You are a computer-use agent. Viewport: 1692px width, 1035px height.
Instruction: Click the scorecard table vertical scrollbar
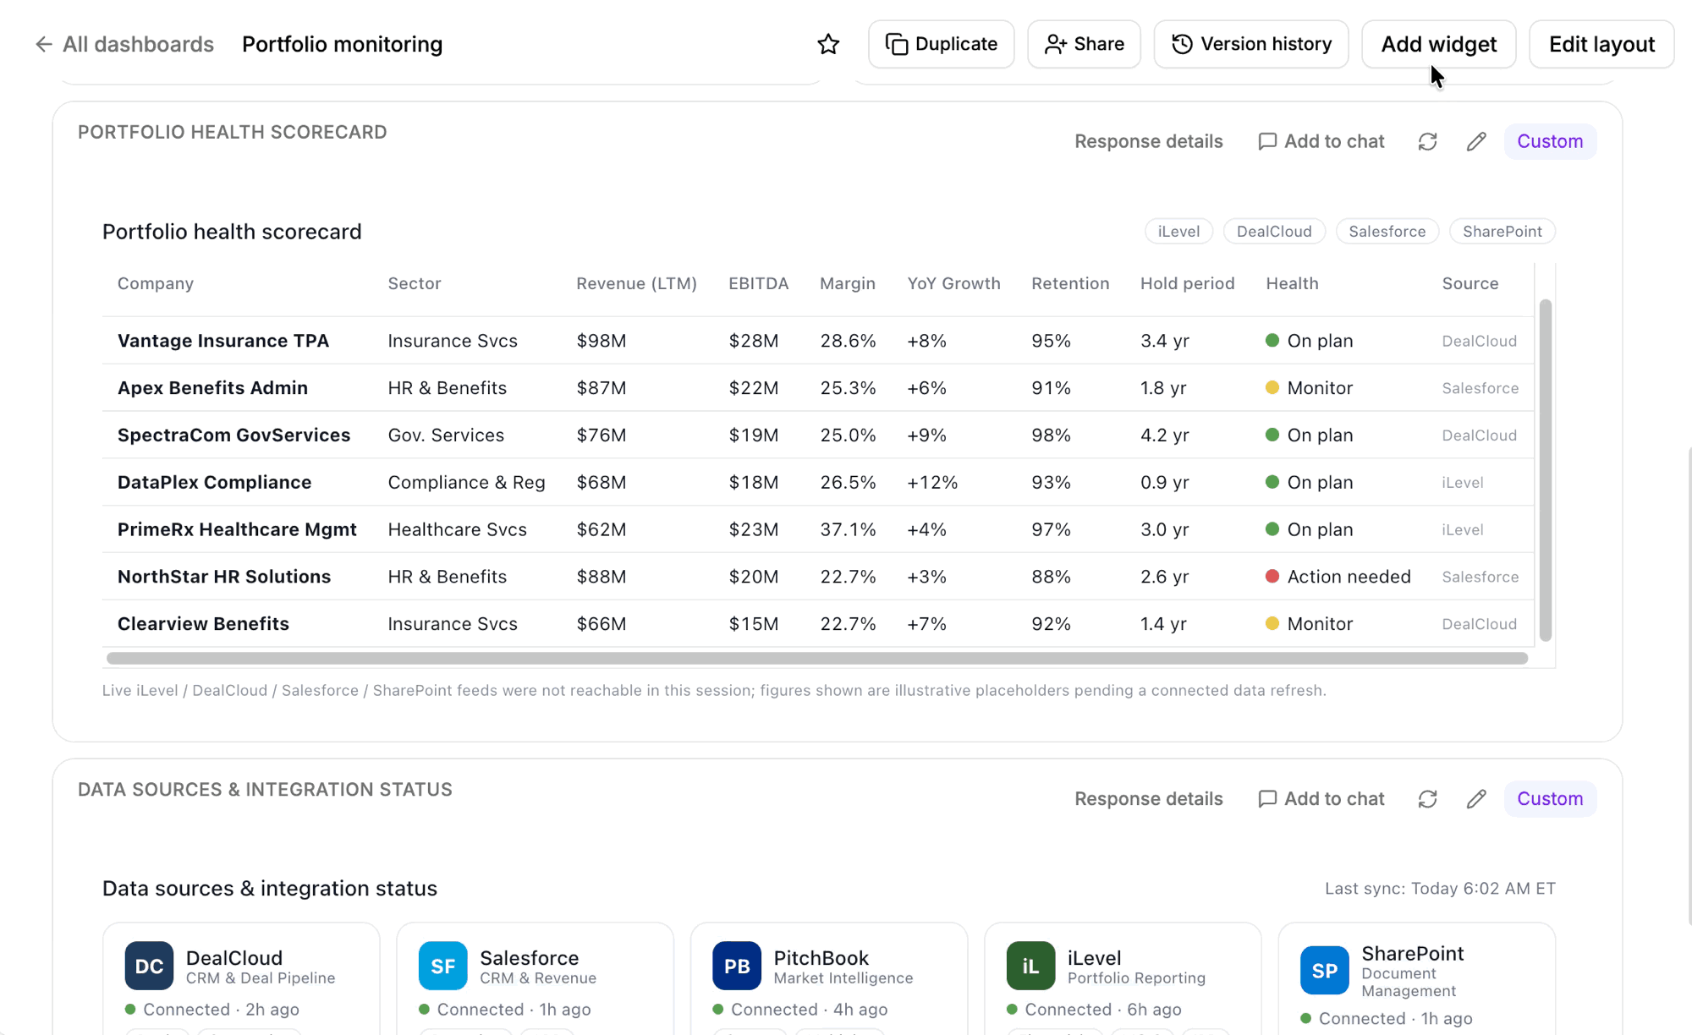point(1546,470)
